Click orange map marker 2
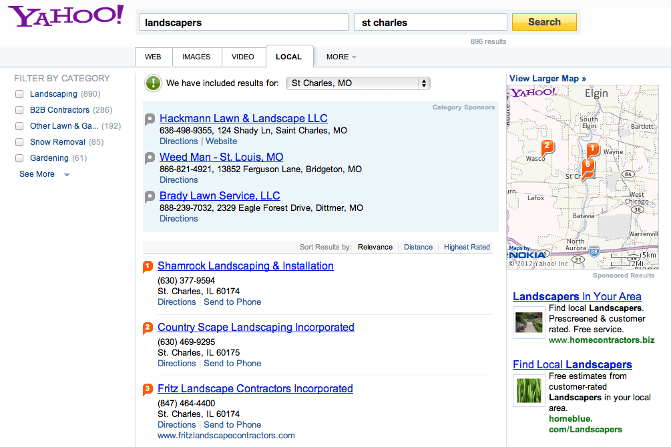This screenshot has width=671, height=447. click(x=546, y=144)
